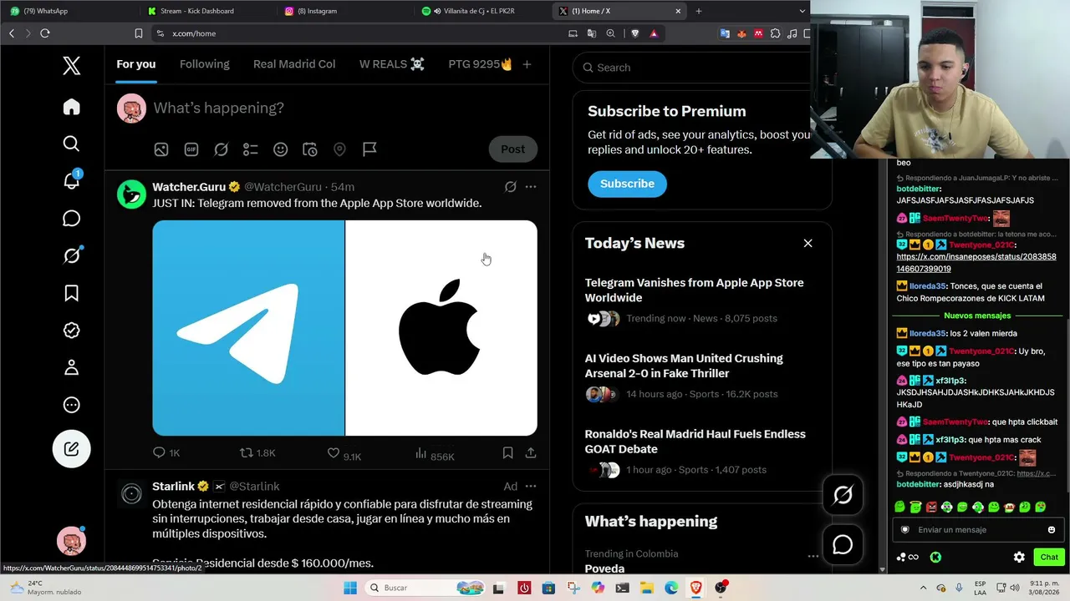Open Grok actions on Watcher.Guru post header
1070x601 pixels.
pyautogui.click(x=510, y=187)
